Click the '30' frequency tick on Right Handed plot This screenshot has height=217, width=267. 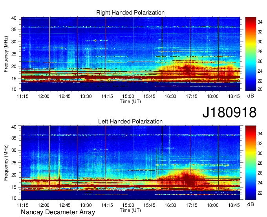pyautogui.click(x=14, y=42)
